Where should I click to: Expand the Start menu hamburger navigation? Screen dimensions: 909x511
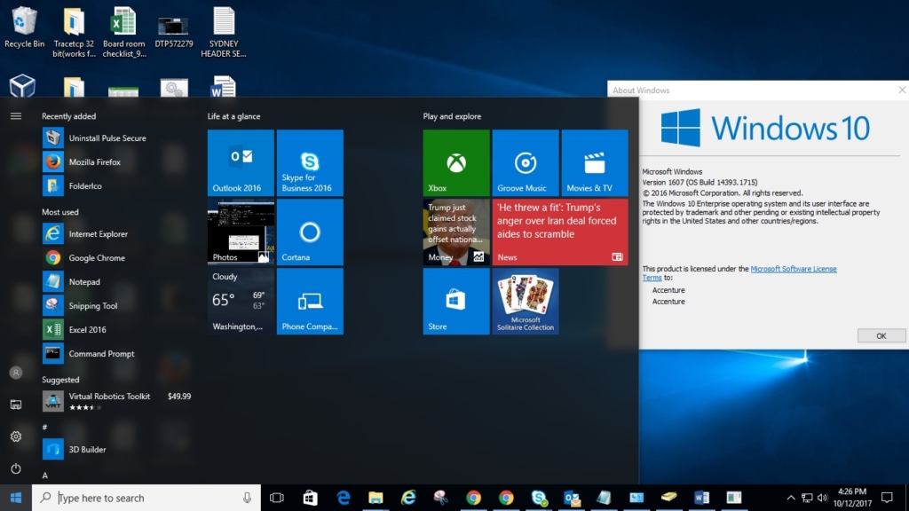15,114
